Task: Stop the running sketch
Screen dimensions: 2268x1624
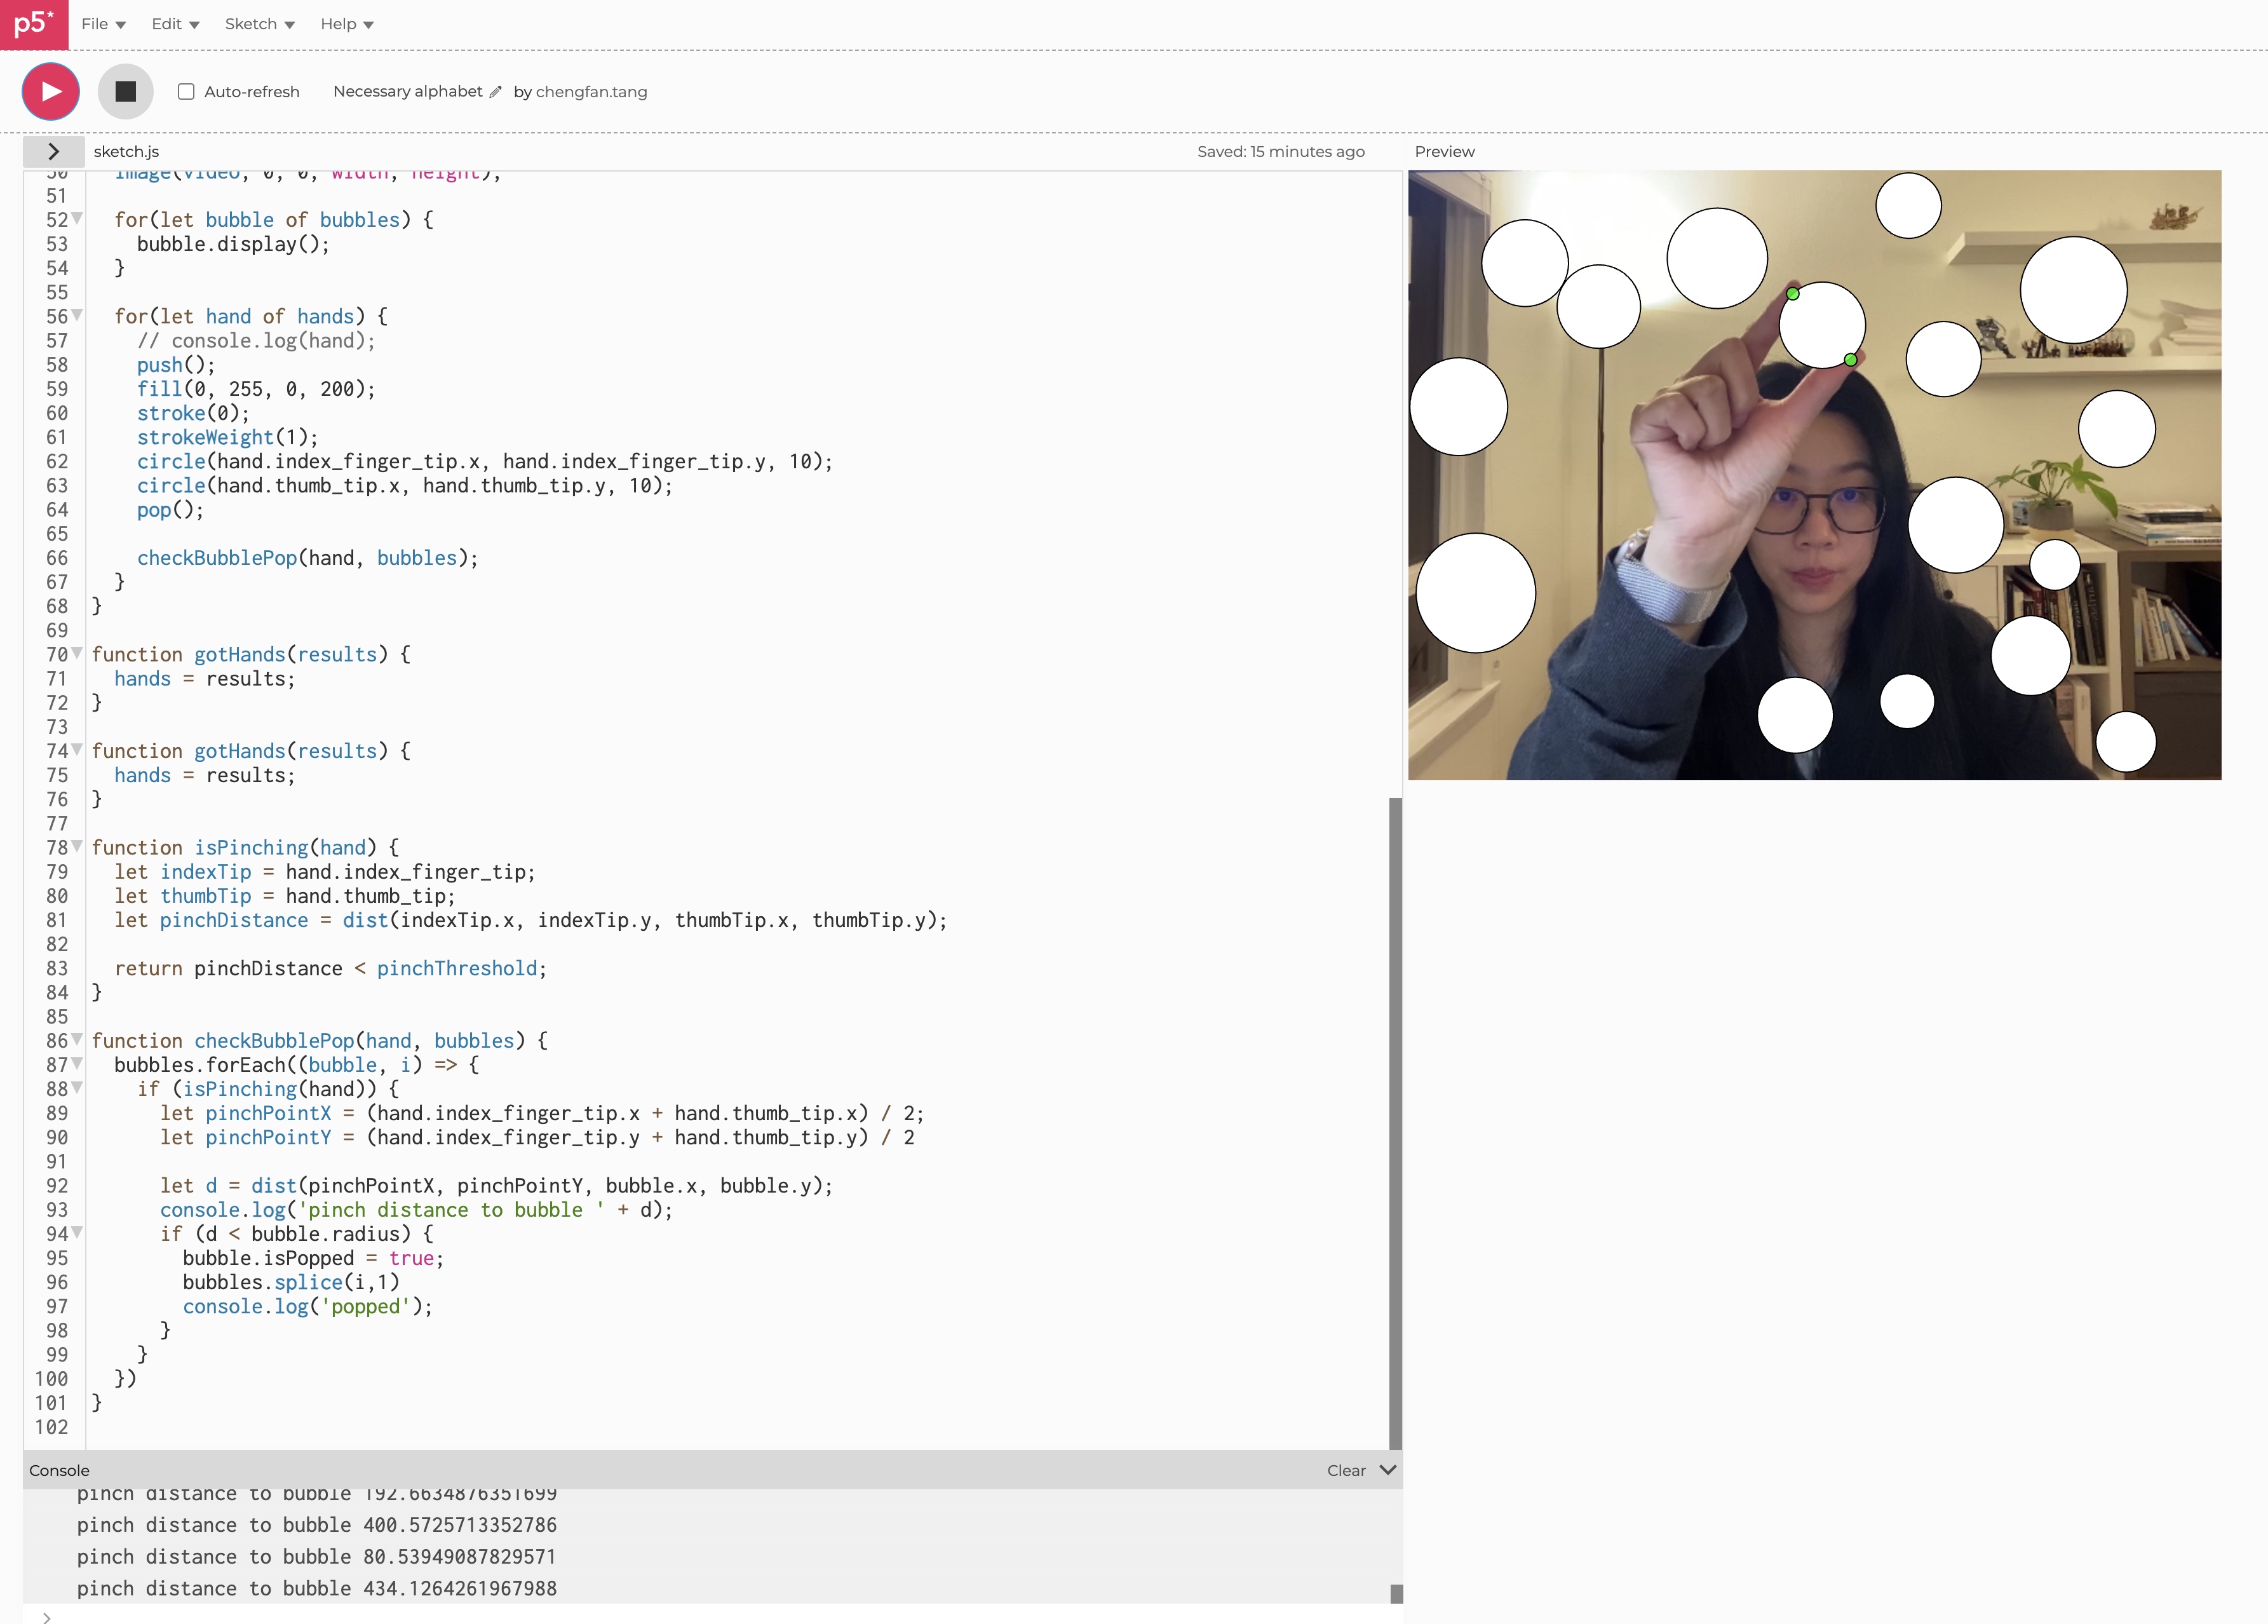Action: click(125, 92)
